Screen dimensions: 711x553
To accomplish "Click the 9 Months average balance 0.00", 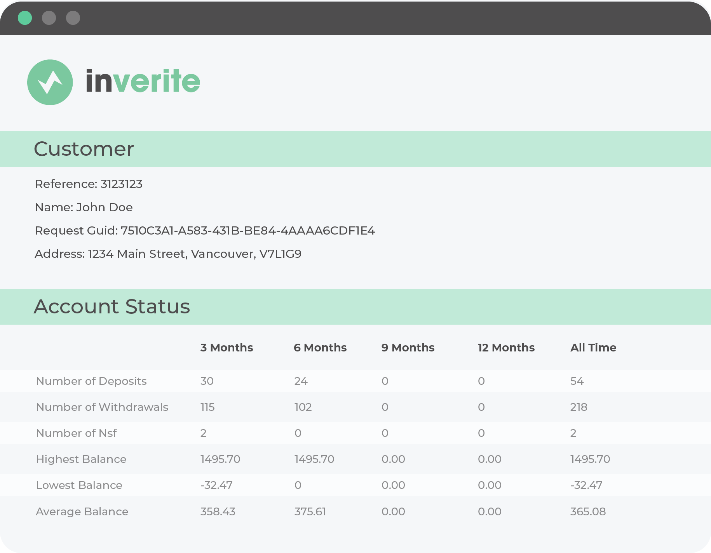I will tap(393, 511).
